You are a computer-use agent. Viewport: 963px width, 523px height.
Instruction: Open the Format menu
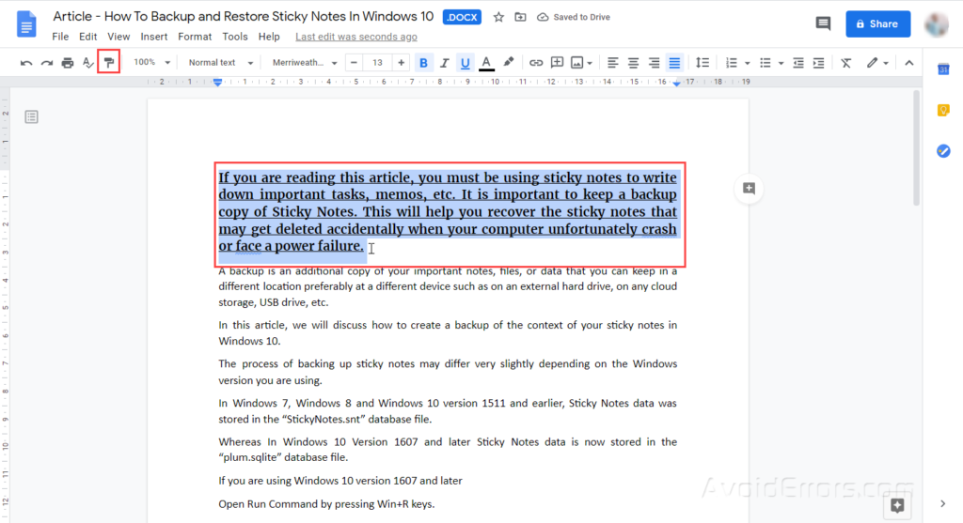[195, 37]
